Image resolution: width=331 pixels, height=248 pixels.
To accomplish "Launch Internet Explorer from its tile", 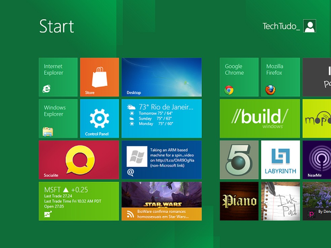I will pos(58,77).
